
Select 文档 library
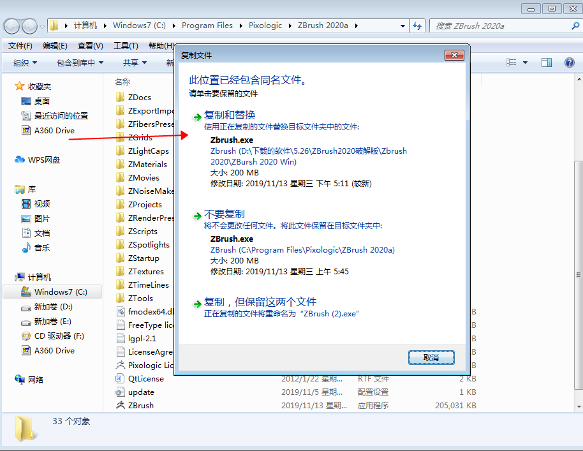click(x=42, y=233)
